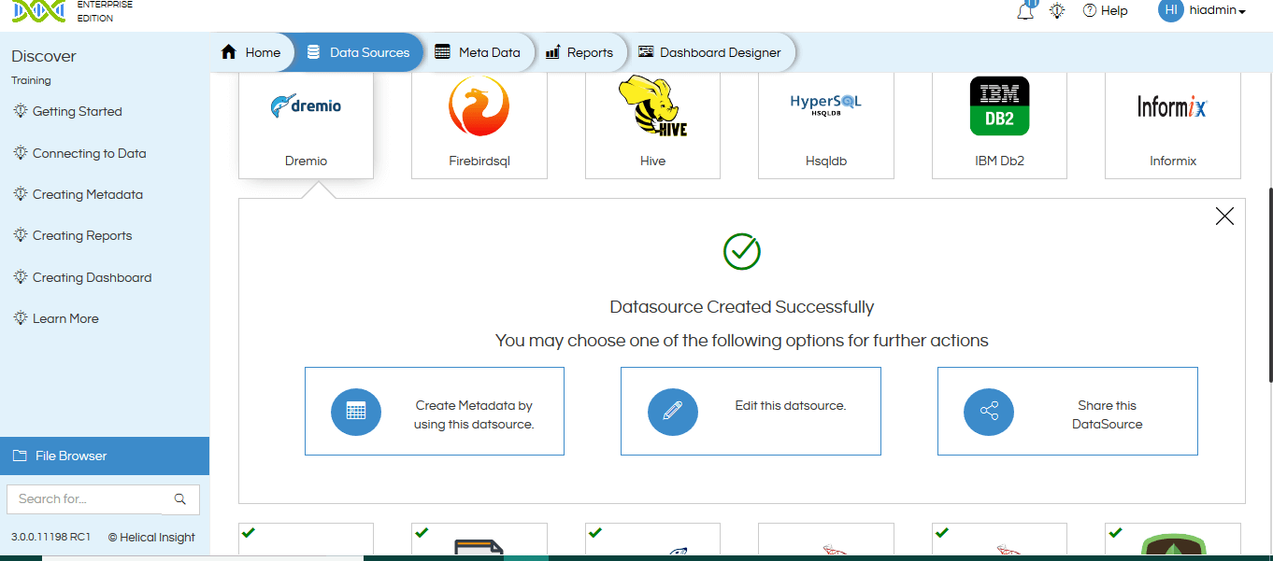Choose the Hsqldb datasource tile

click(826, 125)
